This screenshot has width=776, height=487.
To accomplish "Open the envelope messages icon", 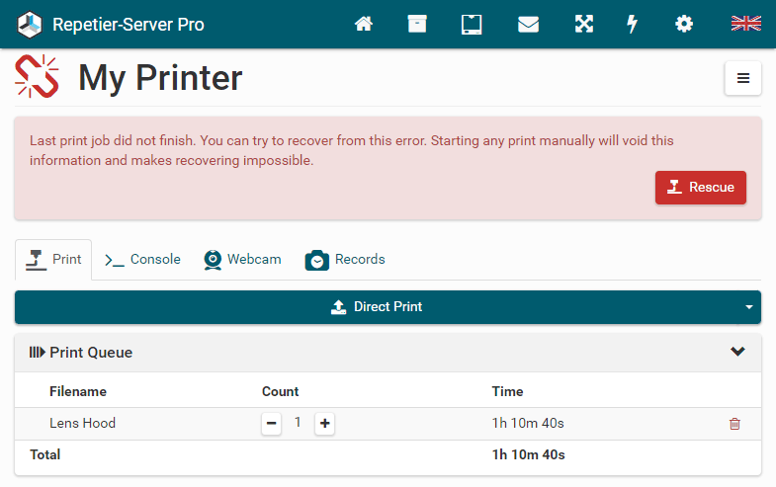I will tap(528, 24).
